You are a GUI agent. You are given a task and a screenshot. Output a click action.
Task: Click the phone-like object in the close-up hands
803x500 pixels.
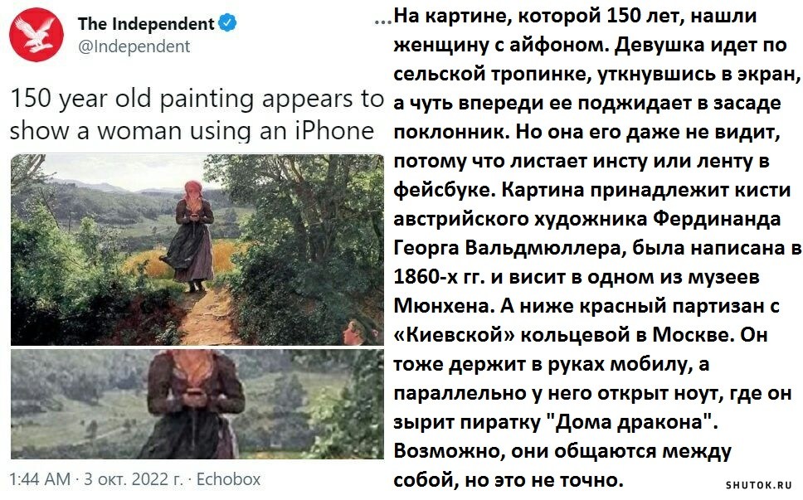(x=194, y=394)
